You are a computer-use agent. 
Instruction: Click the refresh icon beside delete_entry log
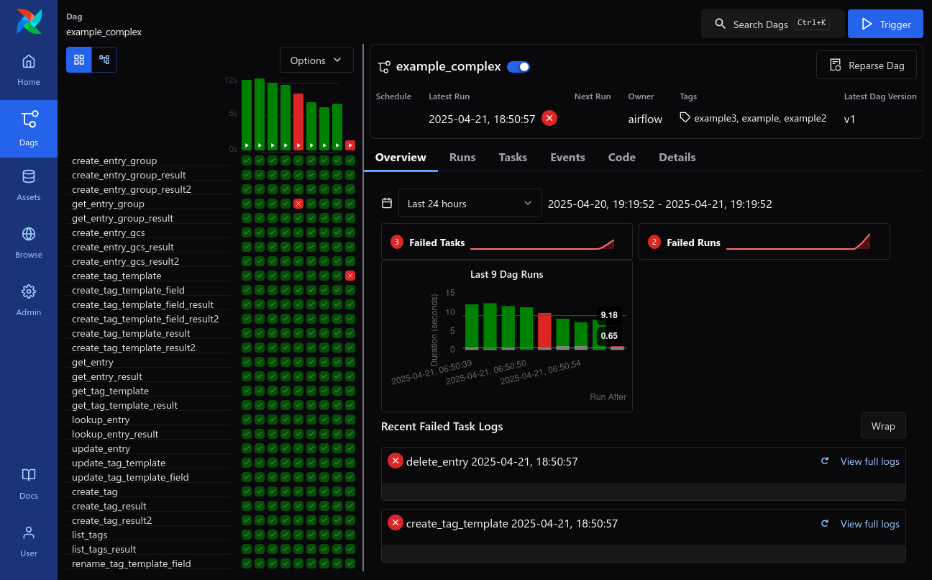click(824, 461)
